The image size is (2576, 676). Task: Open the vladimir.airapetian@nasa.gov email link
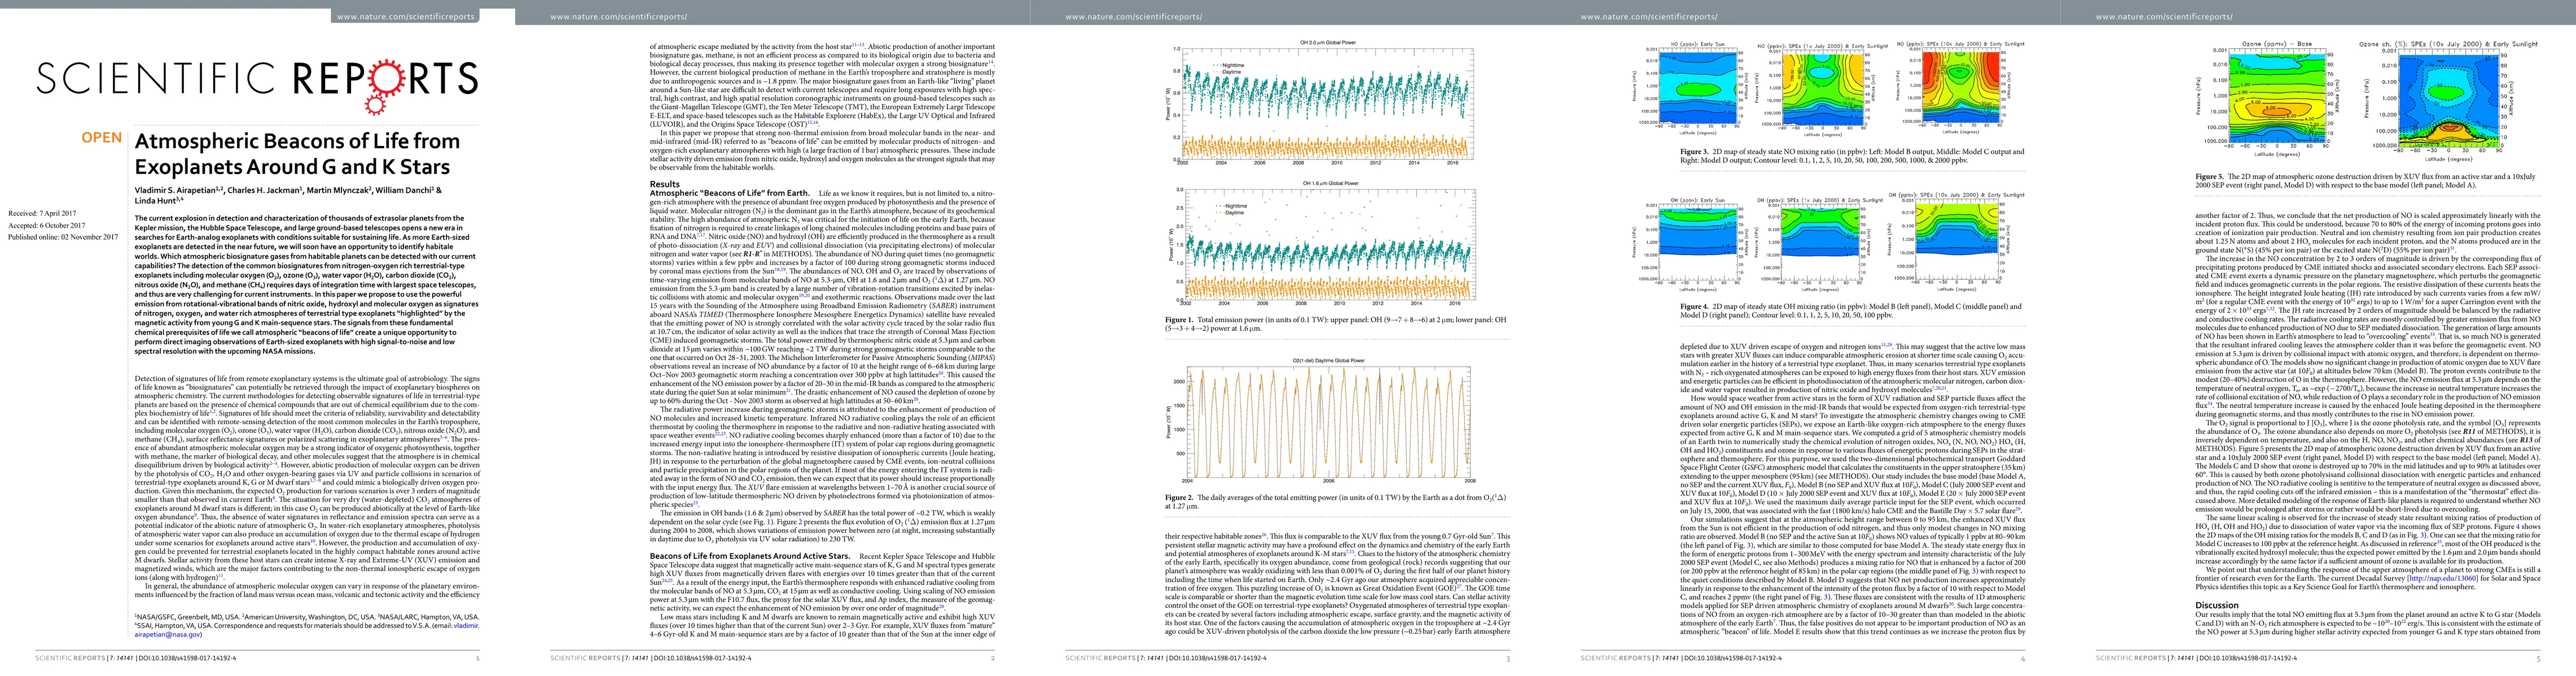click(x=168, y=634)
